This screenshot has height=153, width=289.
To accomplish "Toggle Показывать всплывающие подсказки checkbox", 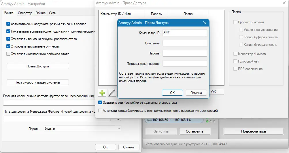I will [8, 31].
